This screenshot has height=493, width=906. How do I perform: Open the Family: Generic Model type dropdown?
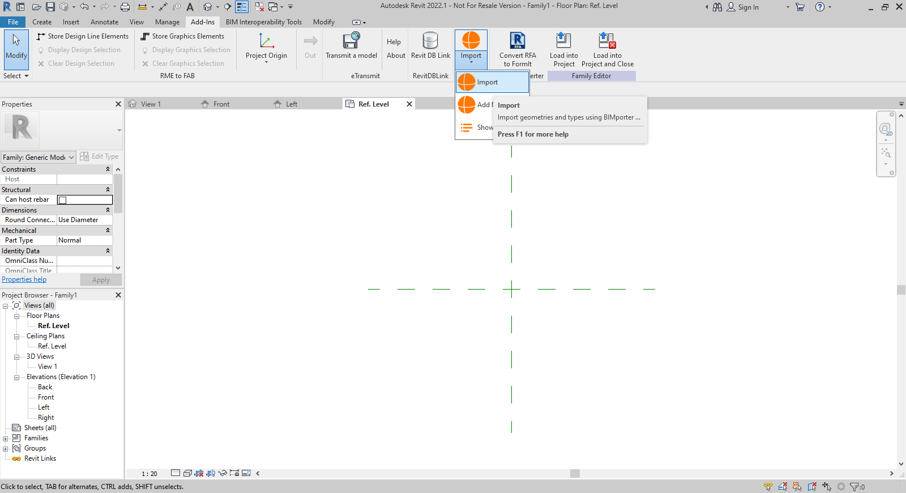(39, 157)
